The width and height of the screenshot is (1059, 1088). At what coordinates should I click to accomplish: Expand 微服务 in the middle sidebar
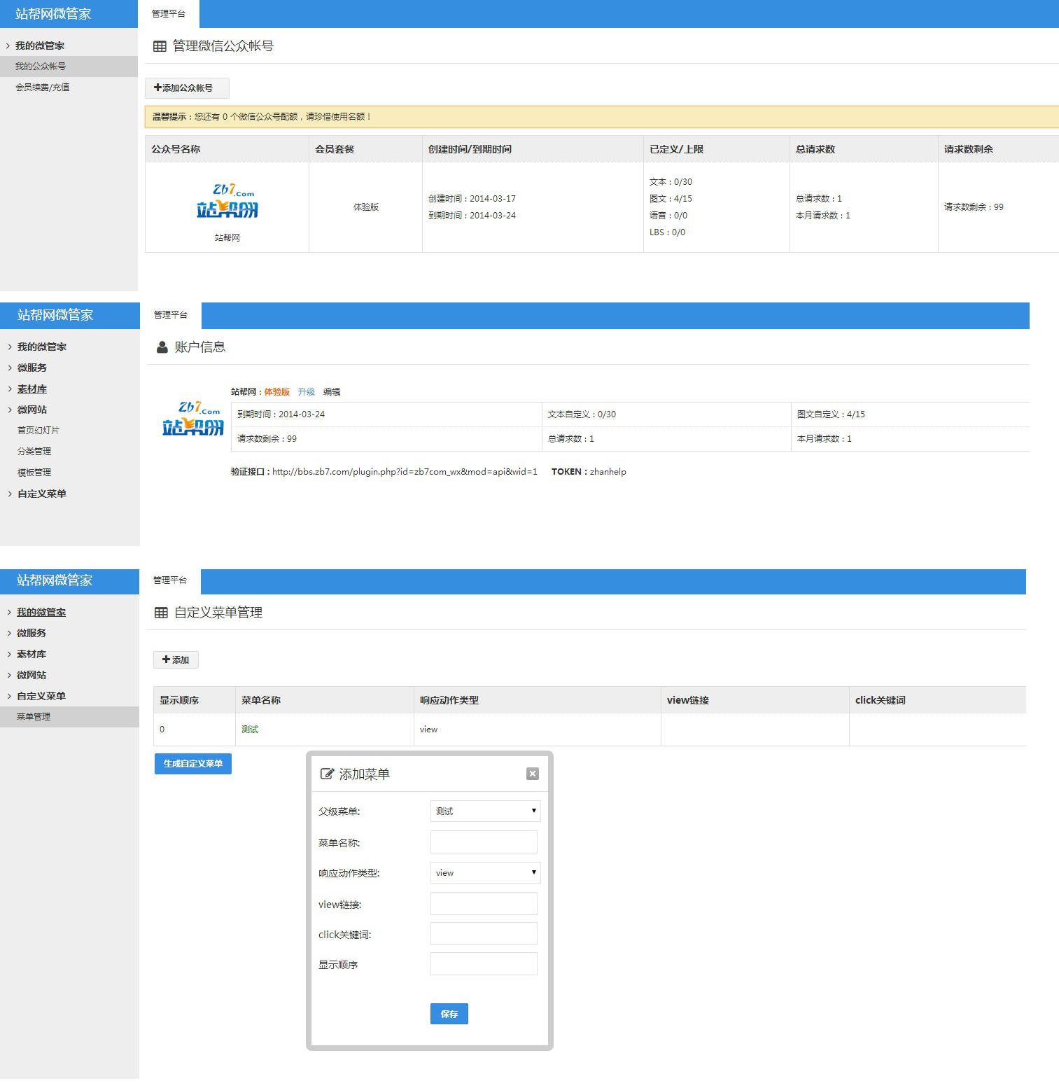[32, 368]
